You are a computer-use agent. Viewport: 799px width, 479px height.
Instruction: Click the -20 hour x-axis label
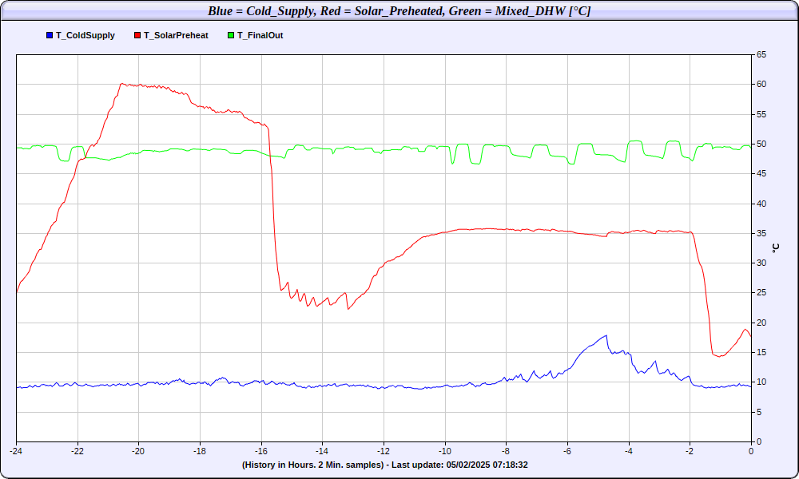click(x=138, y=451)
